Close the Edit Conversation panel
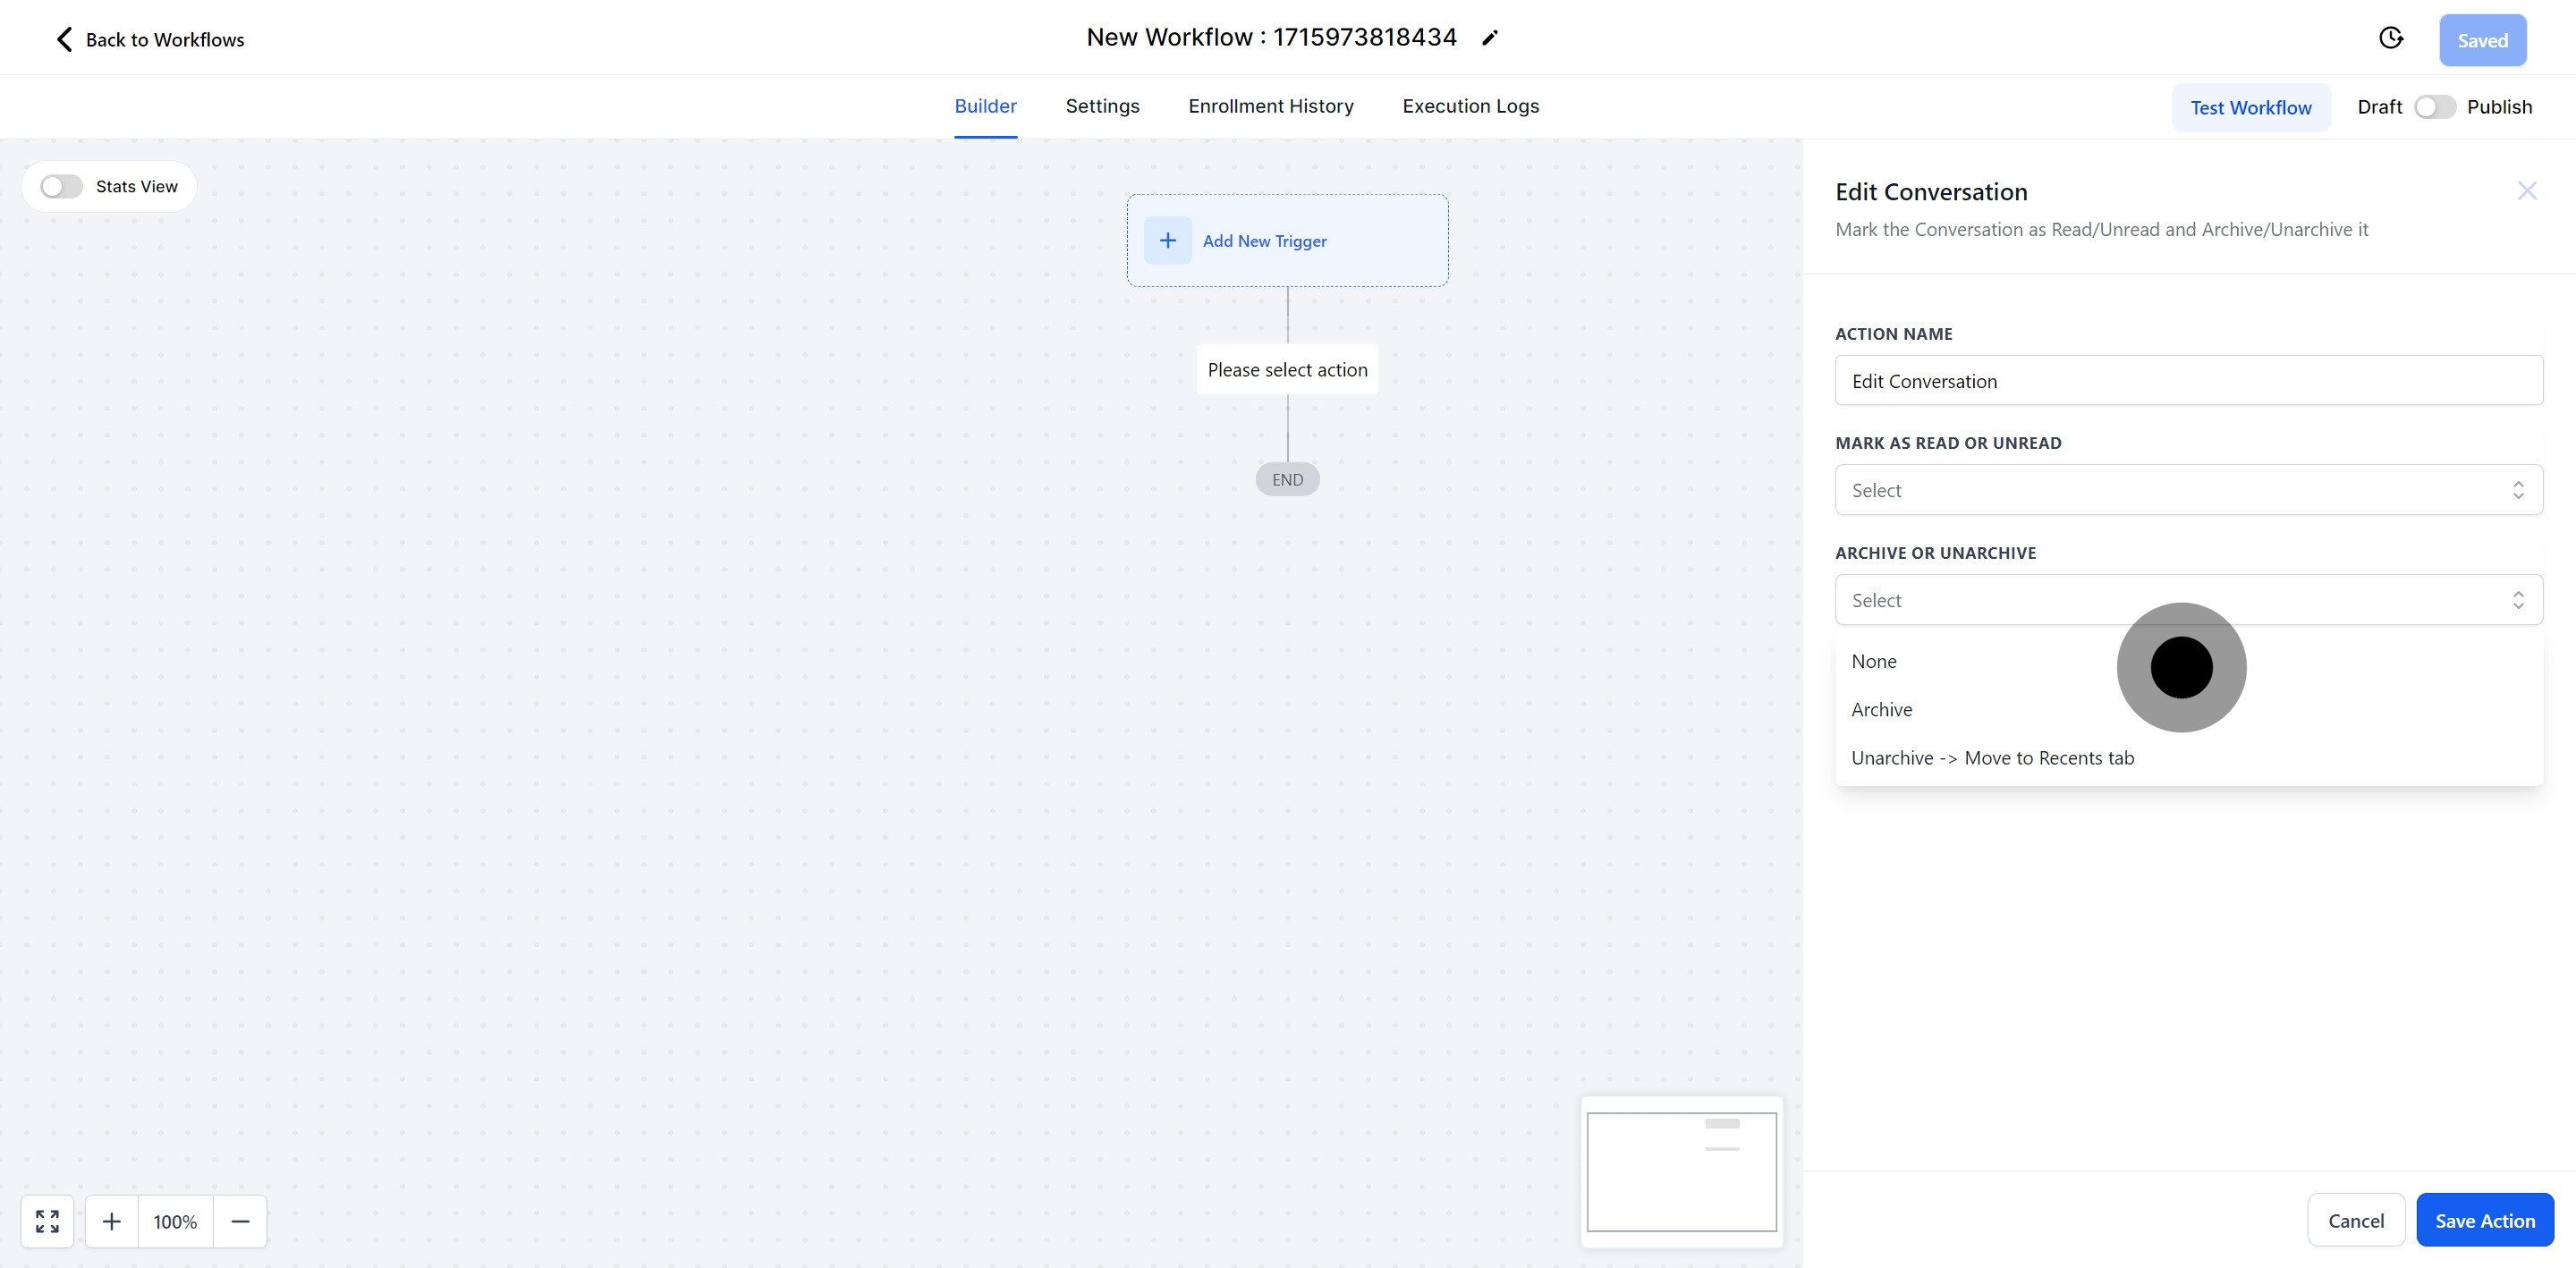 (2527, 191)
